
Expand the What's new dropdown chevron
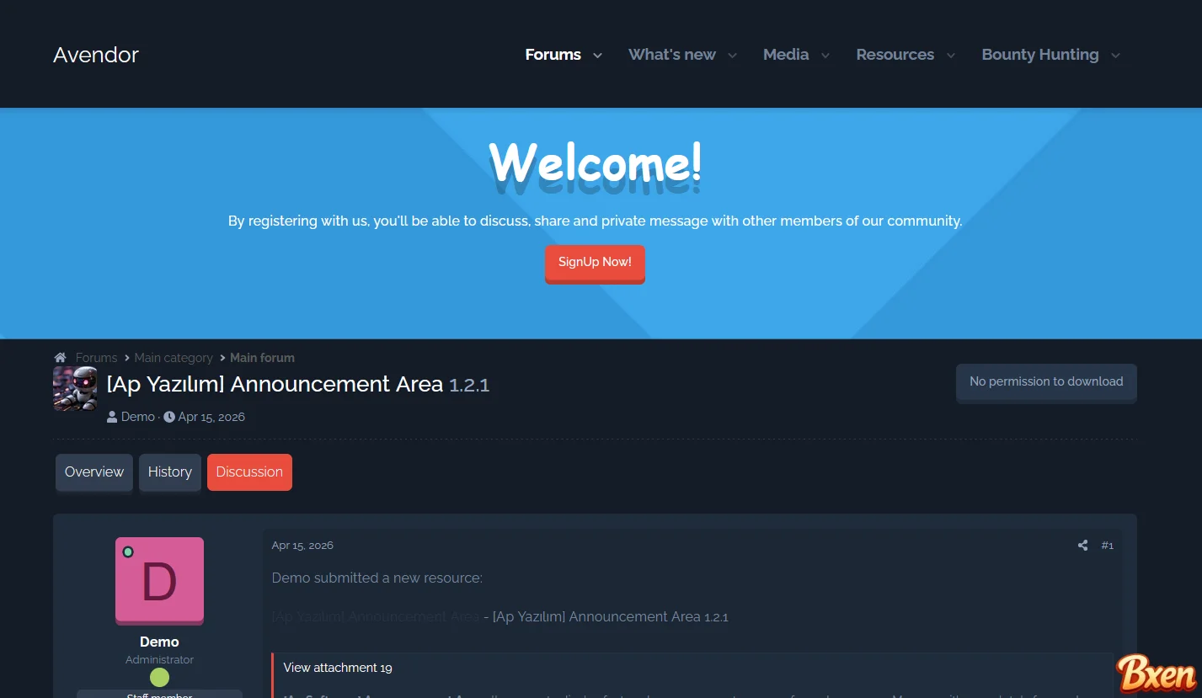(732, 56)
